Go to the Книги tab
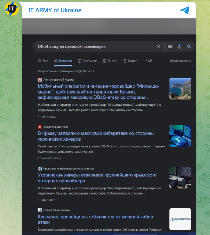This screenshot has width=210, height=235. 131,61
